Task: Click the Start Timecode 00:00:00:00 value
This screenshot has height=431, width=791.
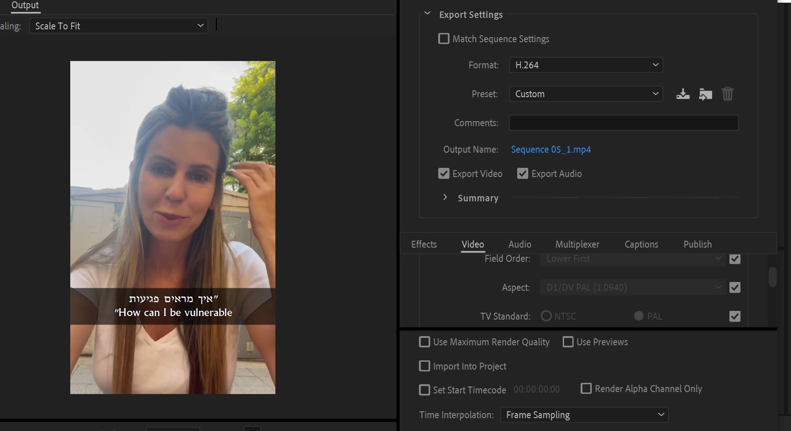Action: (x=537, y=389)
